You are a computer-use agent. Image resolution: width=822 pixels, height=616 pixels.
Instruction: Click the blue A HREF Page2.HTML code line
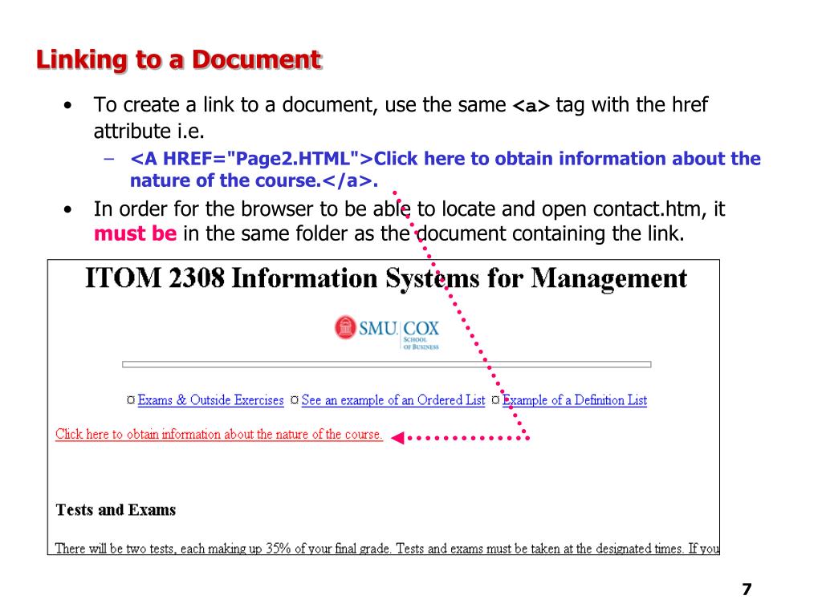(x=445, y=158)
